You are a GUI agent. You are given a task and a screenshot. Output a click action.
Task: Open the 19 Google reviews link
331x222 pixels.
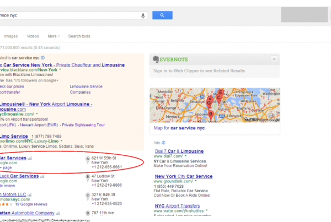31,204
